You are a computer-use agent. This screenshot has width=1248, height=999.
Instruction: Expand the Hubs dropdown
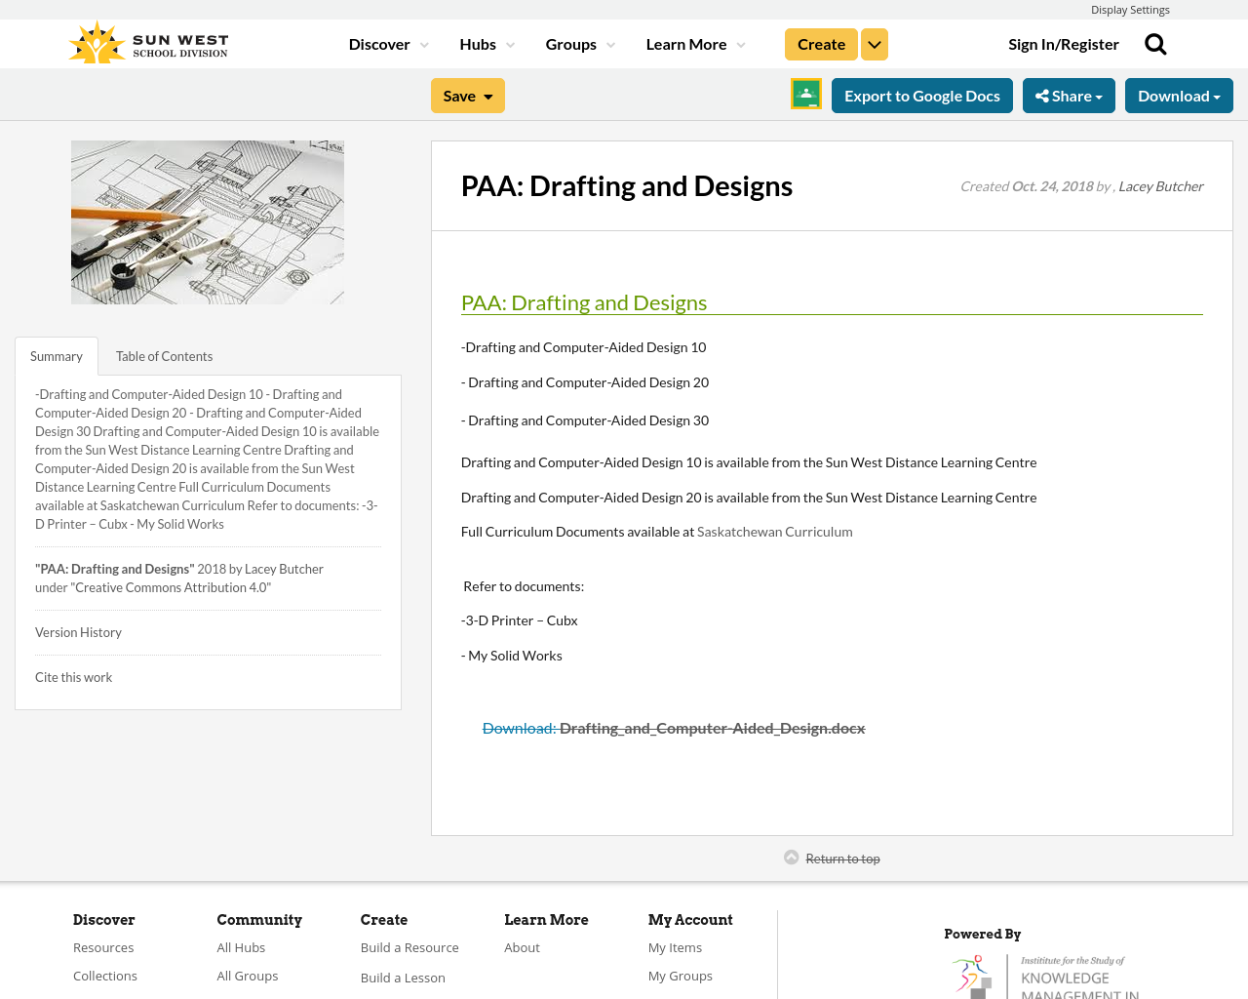[486, 42]
